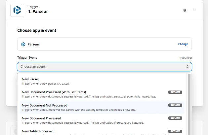Open the help question mark icon
Viewport: 208px width, 135px height.
tap(185, 10)
